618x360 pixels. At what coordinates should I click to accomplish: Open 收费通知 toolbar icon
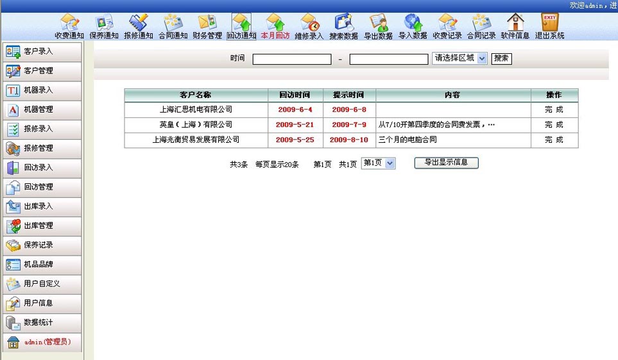pyautogui.click(x=69, y=26)
